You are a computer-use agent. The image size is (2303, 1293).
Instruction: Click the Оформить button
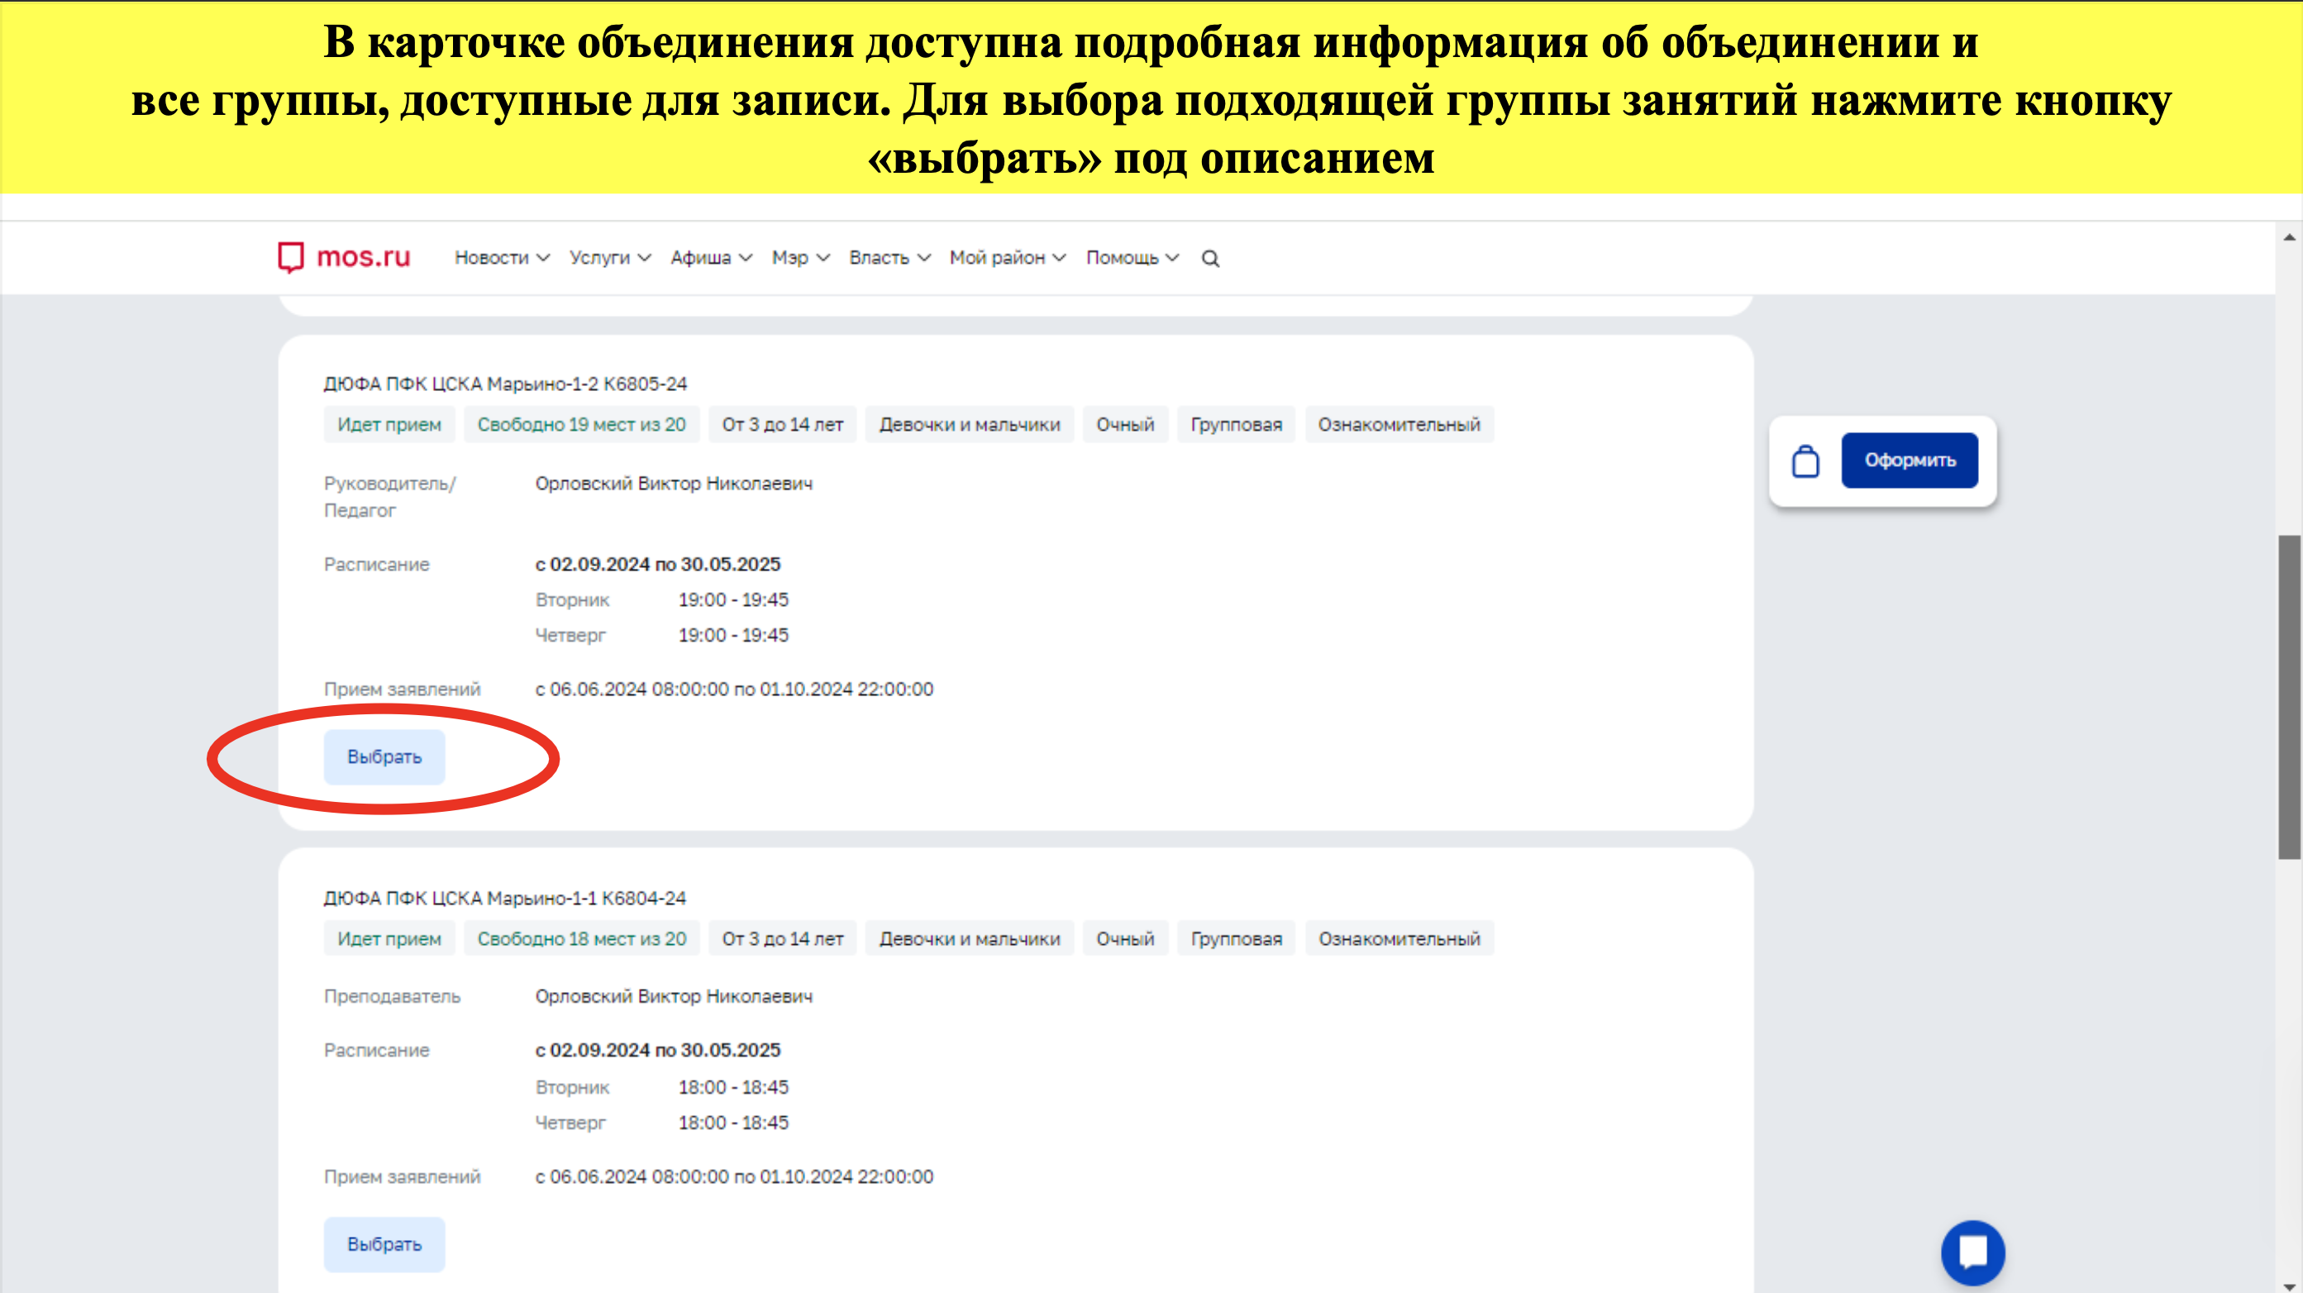point(1910,460)
